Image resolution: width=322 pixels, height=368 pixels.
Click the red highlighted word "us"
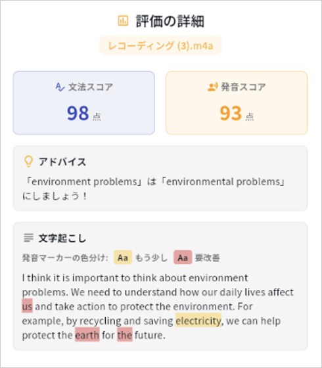(27, 306)
